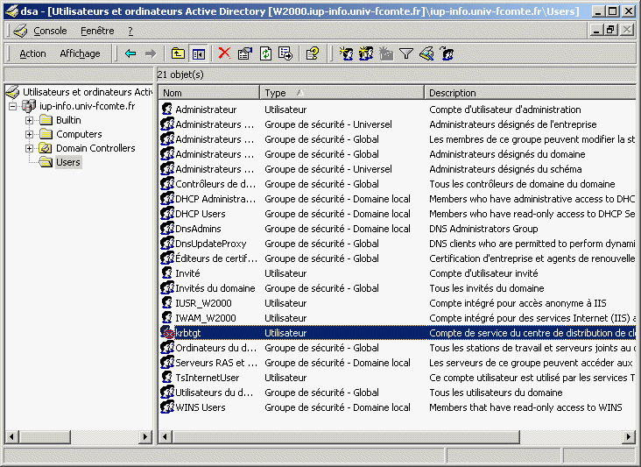The width and height of the screenshot is (641, 467).
Task: Click the Export list toolbar icon
Action: click(285, 53)
